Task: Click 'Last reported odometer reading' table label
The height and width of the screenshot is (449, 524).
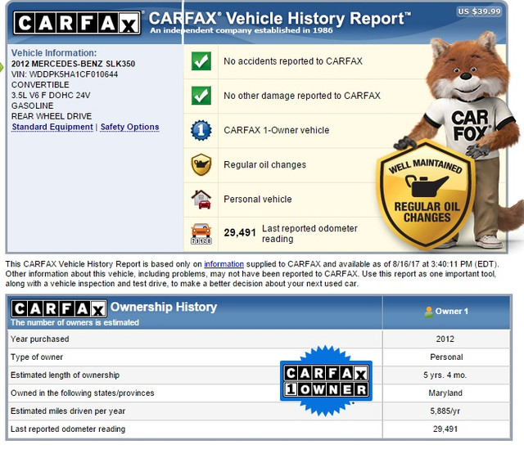Action: click(x=68, y=429)
